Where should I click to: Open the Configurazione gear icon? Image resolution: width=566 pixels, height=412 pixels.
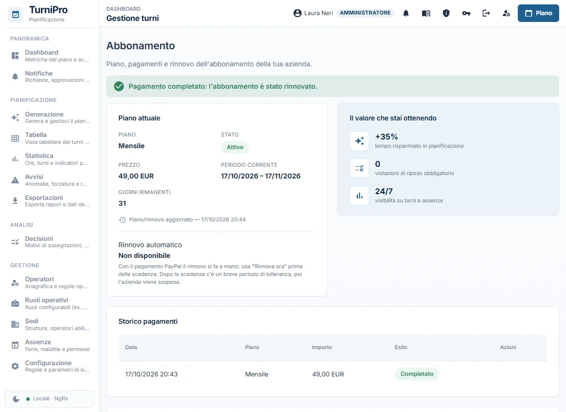tap(15, 366)
